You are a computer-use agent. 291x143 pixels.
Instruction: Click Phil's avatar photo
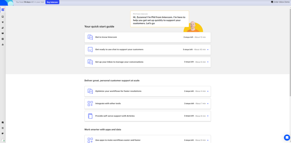click(x=193, y=26)
